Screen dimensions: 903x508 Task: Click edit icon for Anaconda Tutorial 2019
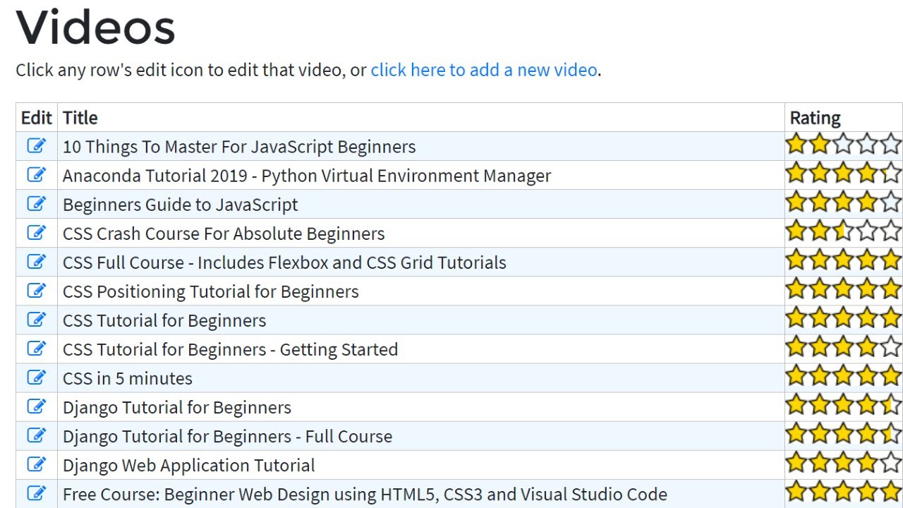click(37, 175)
